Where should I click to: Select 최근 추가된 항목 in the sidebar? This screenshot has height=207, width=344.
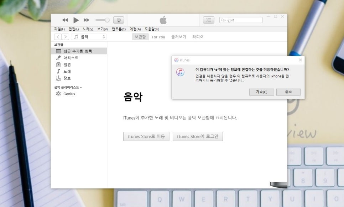click(79, 51)
